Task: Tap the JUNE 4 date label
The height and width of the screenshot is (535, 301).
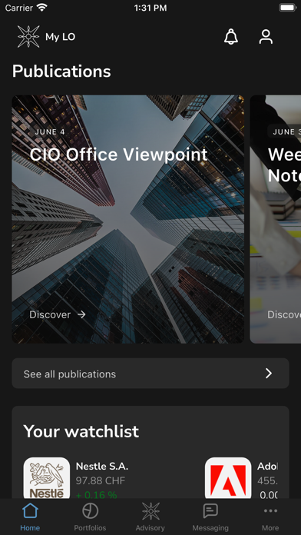Action: tap(50, 132)
